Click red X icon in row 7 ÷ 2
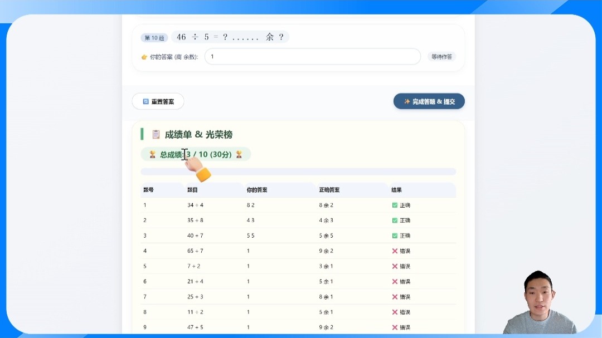602x338 pixels. coord(395,266)
